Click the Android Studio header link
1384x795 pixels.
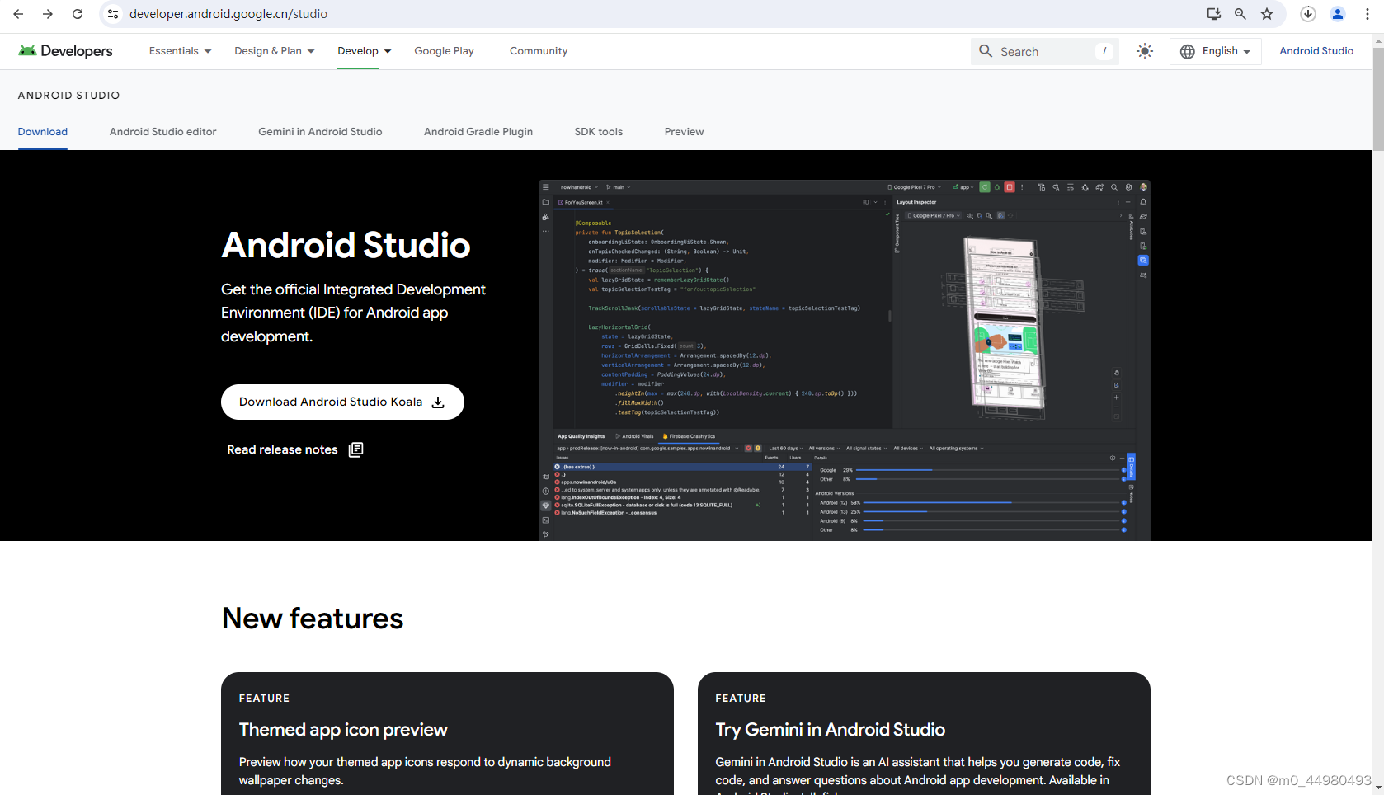[x=1316, y=51]
